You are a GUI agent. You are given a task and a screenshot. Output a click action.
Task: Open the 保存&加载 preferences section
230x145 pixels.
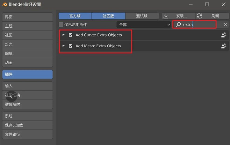pyautogui.click(x=27, y=125)
